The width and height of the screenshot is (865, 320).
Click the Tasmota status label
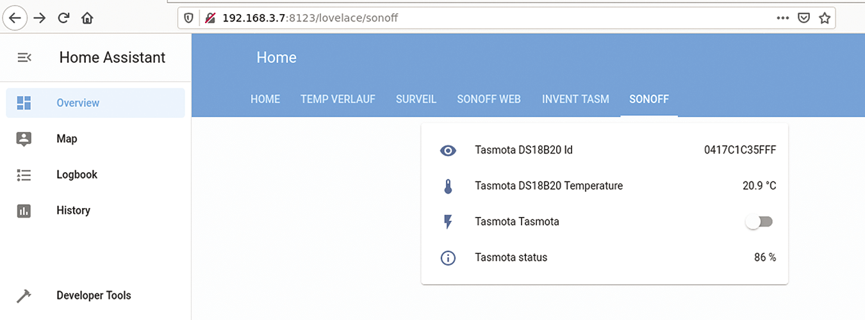511,258
